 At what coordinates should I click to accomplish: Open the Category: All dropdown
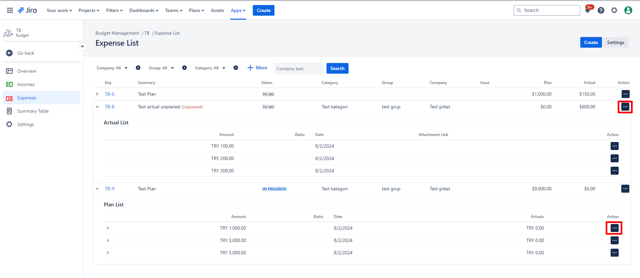pos(210,68)
